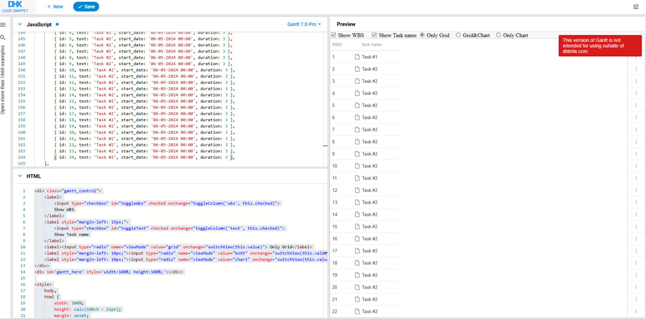The height and width of the screenshot is (319, 646).
Task: Open three-dot menu for row 15
Action: point(636,227)
